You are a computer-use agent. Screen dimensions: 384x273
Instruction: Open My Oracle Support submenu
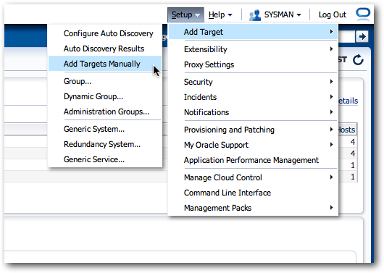(254, 145)
